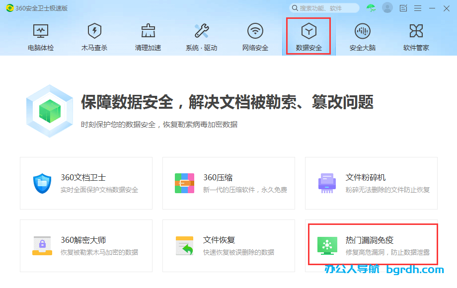
Task: Open the hamburger main menu
Action: click(417, 8)
